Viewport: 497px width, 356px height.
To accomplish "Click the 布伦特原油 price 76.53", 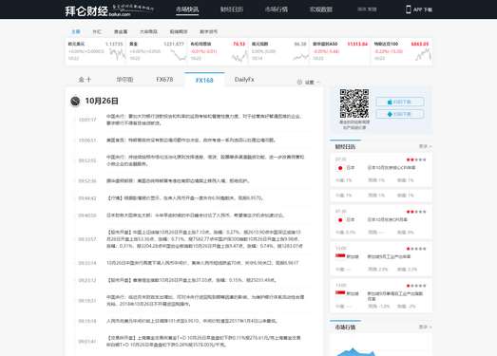I will point(239,44).
